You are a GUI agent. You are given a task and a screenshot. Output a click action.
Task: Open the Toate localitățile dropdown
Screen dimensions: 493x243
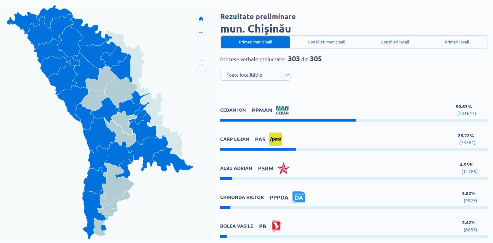[255, 75]
